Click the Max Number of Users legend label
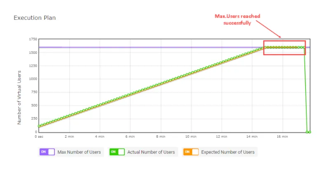 (79, 152)
